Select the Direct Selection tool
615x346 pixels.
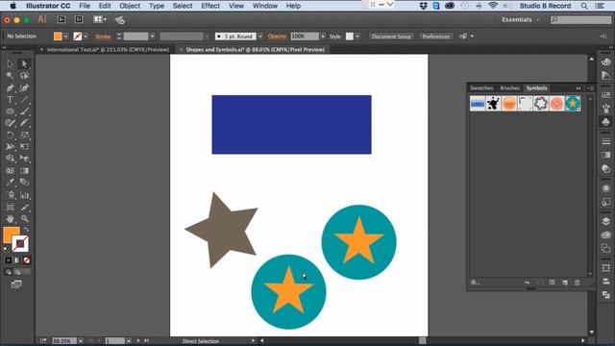(x=24, y=63)
